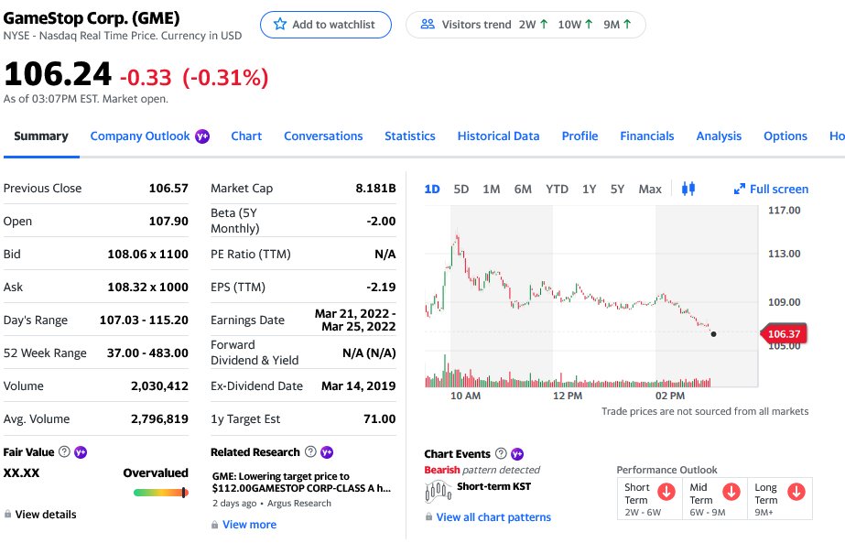Select the 1M chart range

click(491, 190)
